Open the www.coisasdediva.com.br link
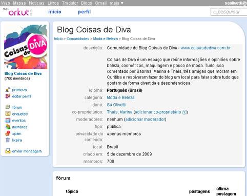This screenshot has width=247, height=196. [205, 48]
